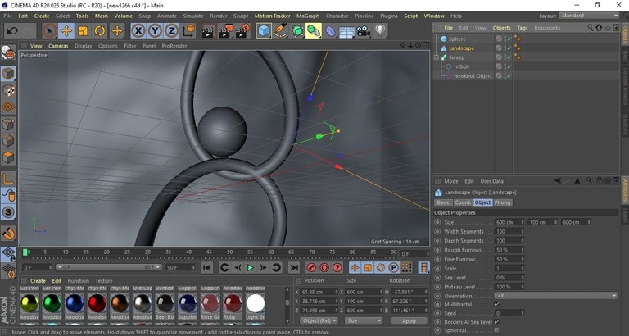Switch to the Coord. tab
Screen dimensions: 629x336
[x=463, y=202]
